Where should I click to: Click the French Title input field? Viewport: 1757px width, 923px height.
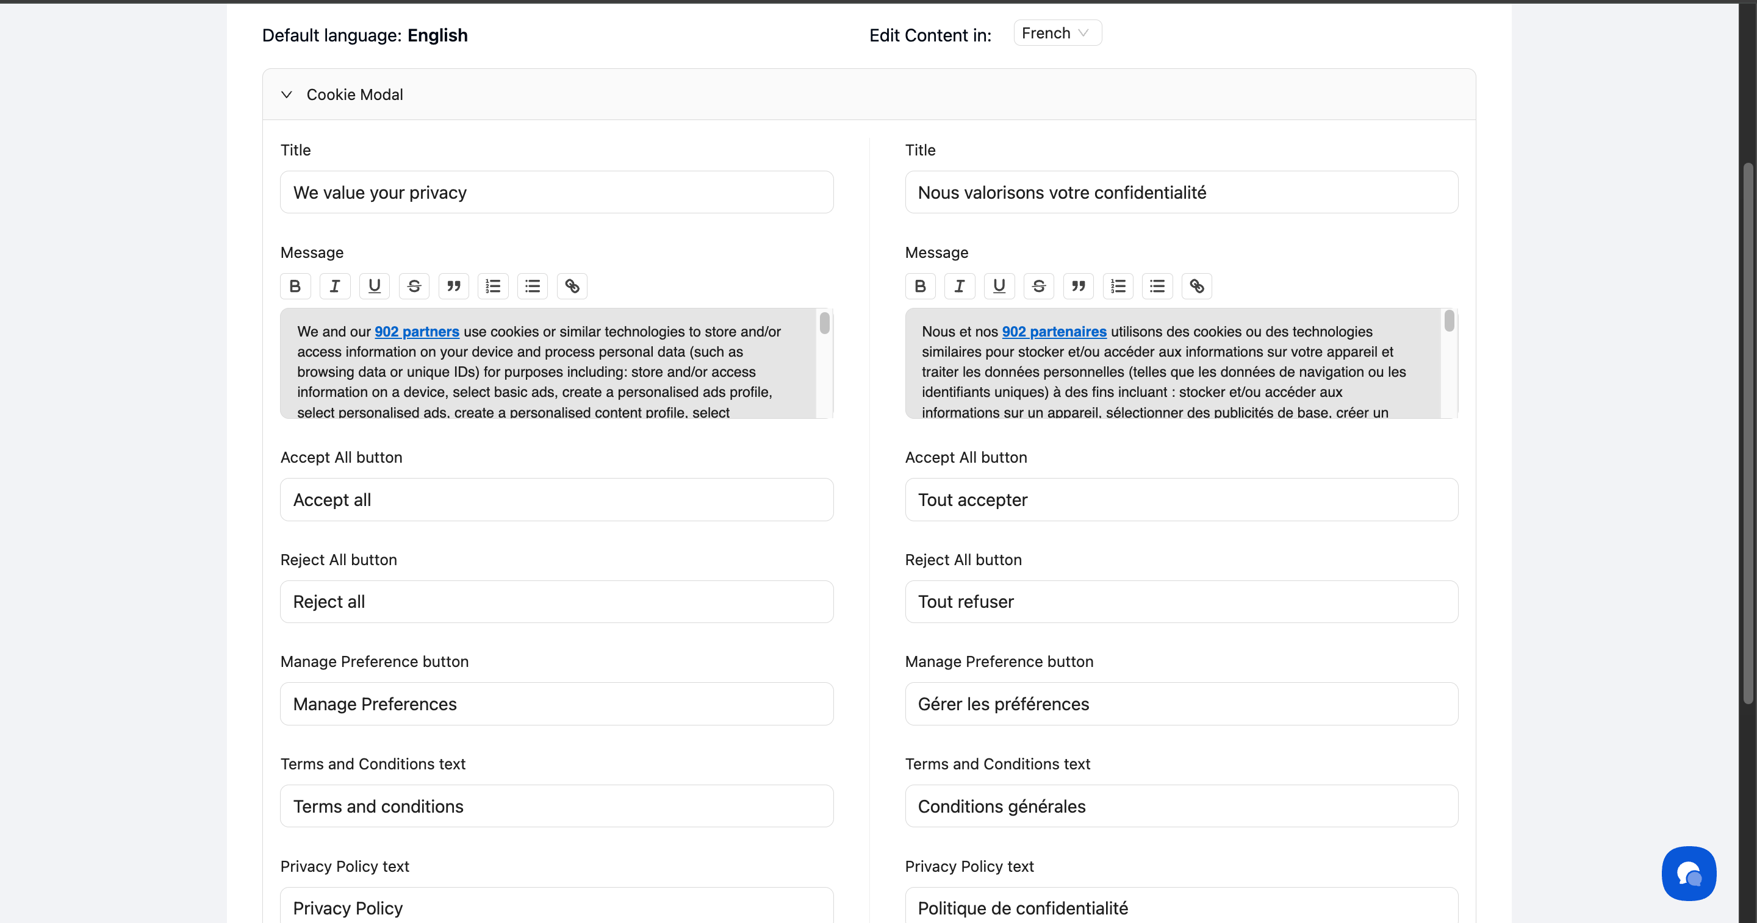[1180, 193]
